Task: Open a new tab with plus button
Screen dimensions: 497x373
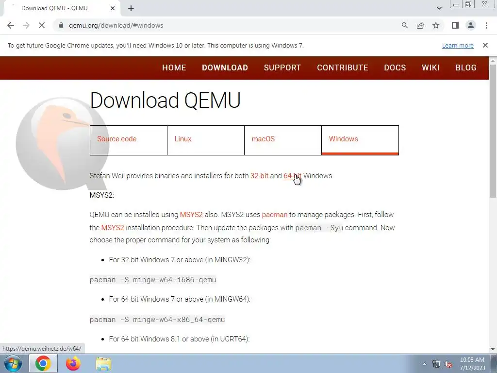Action: click(x=131, y=8)
